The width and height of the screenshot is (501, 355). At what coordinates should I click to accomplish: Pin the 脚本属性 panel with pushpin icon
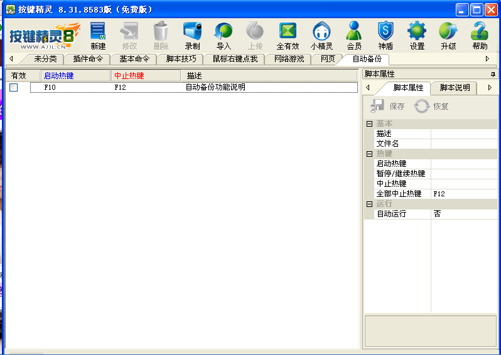[493, 74]
